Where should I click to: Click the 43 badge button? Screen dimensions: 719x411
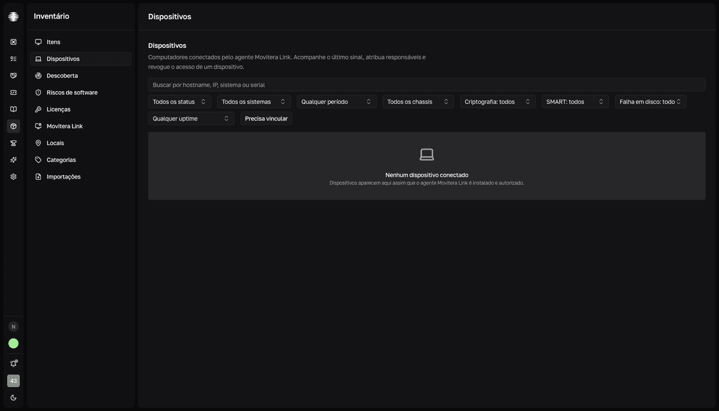(x=13, y=381)
